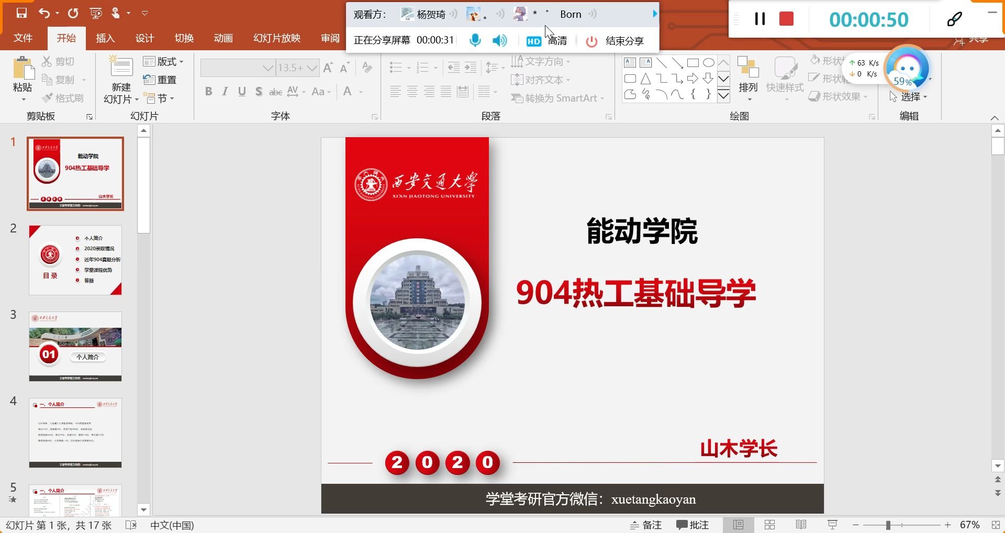This screenshot has width=1005, height=533.
Task: Select slide 3 thumbnail with 01 badge
Action: (x=75, y=347)
